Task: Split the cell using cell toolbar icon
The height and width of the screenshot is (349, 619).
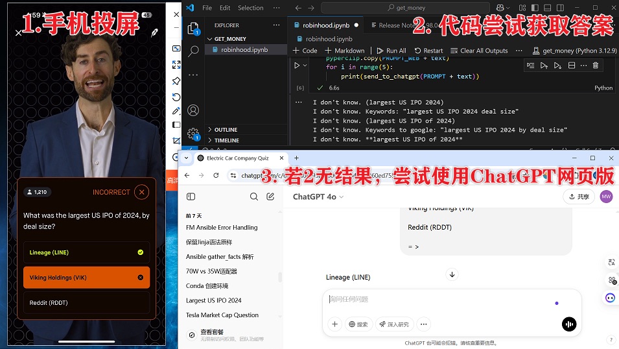Action: [571, 66]
